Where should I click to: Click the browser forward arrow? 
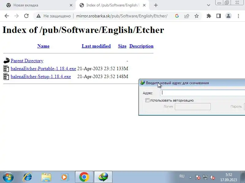click(x=17, y=16)
